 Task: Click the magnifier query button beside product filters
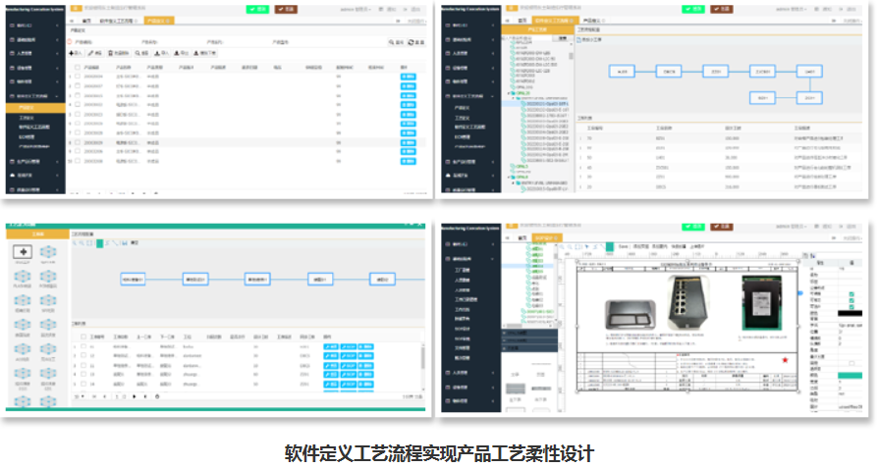pyautogui.click(x=395, y=42)
